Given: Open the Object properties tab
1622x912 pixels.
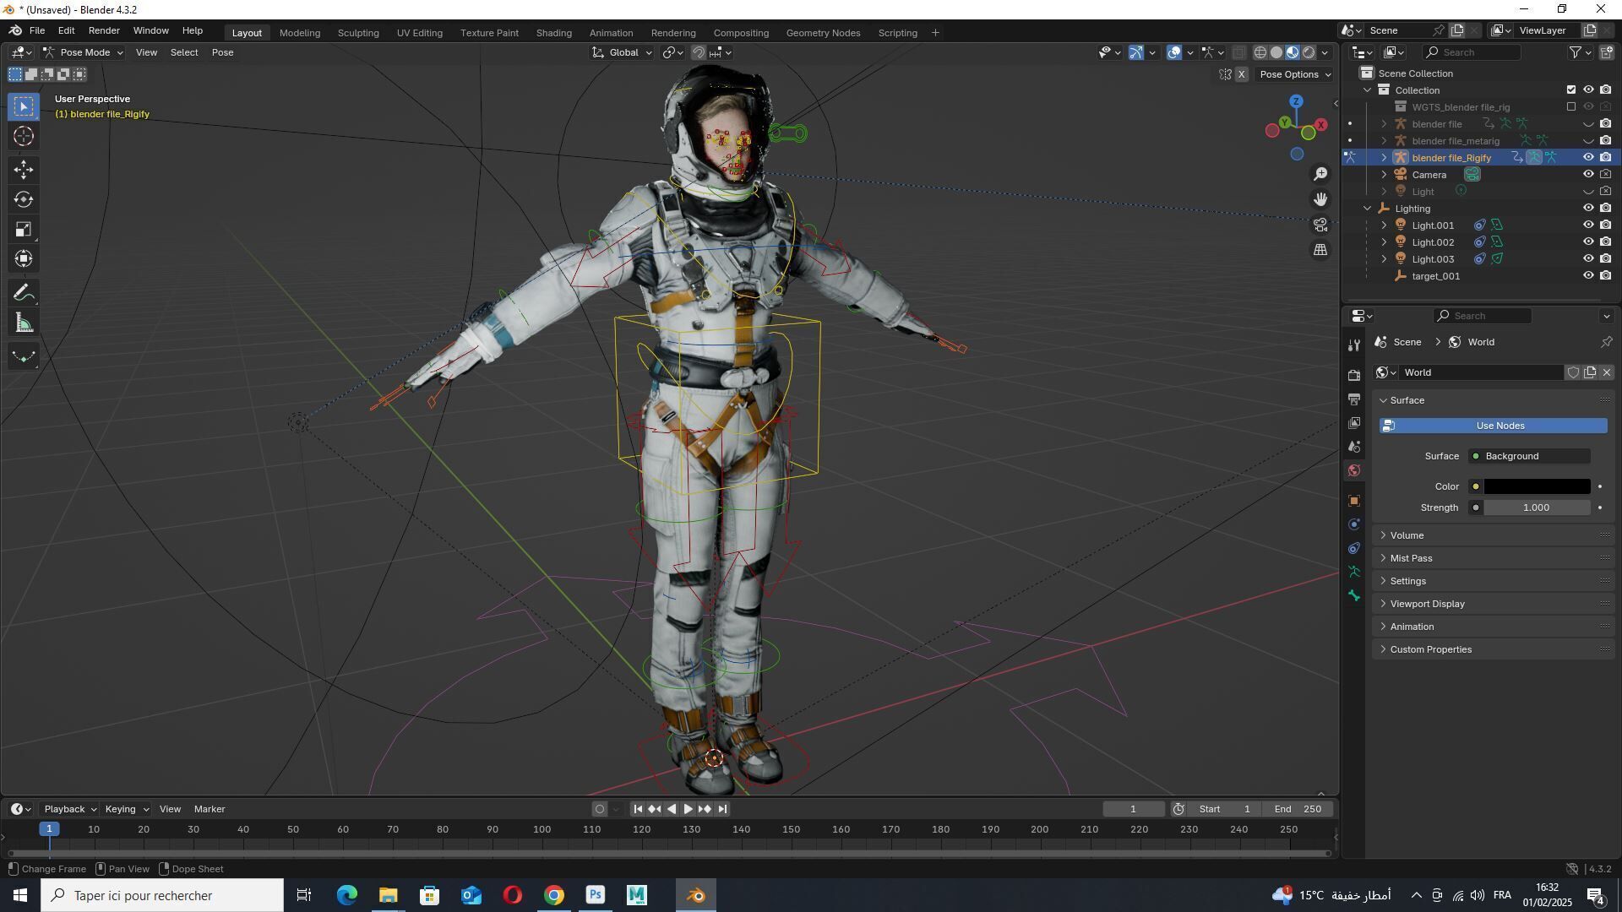Looking at the screenshot, I should point(1354,501).
